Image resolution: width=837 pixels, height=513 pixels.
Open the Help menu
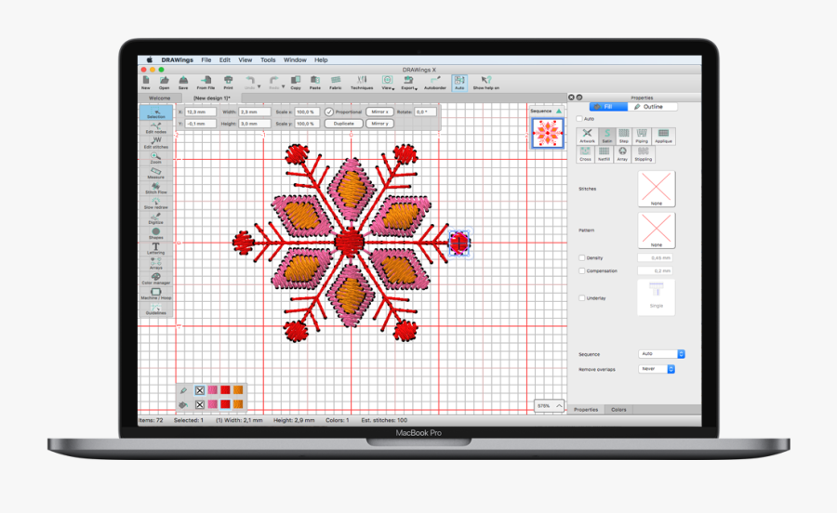click(x=321, y=60)
